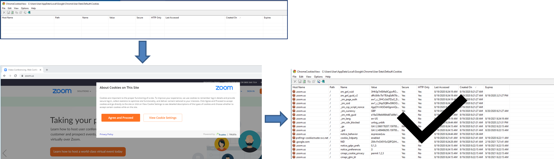Screen dimensions: 554x159
Task: Sort by Expires column in right window
Action: pyautogui.click(x=497, y=87)
